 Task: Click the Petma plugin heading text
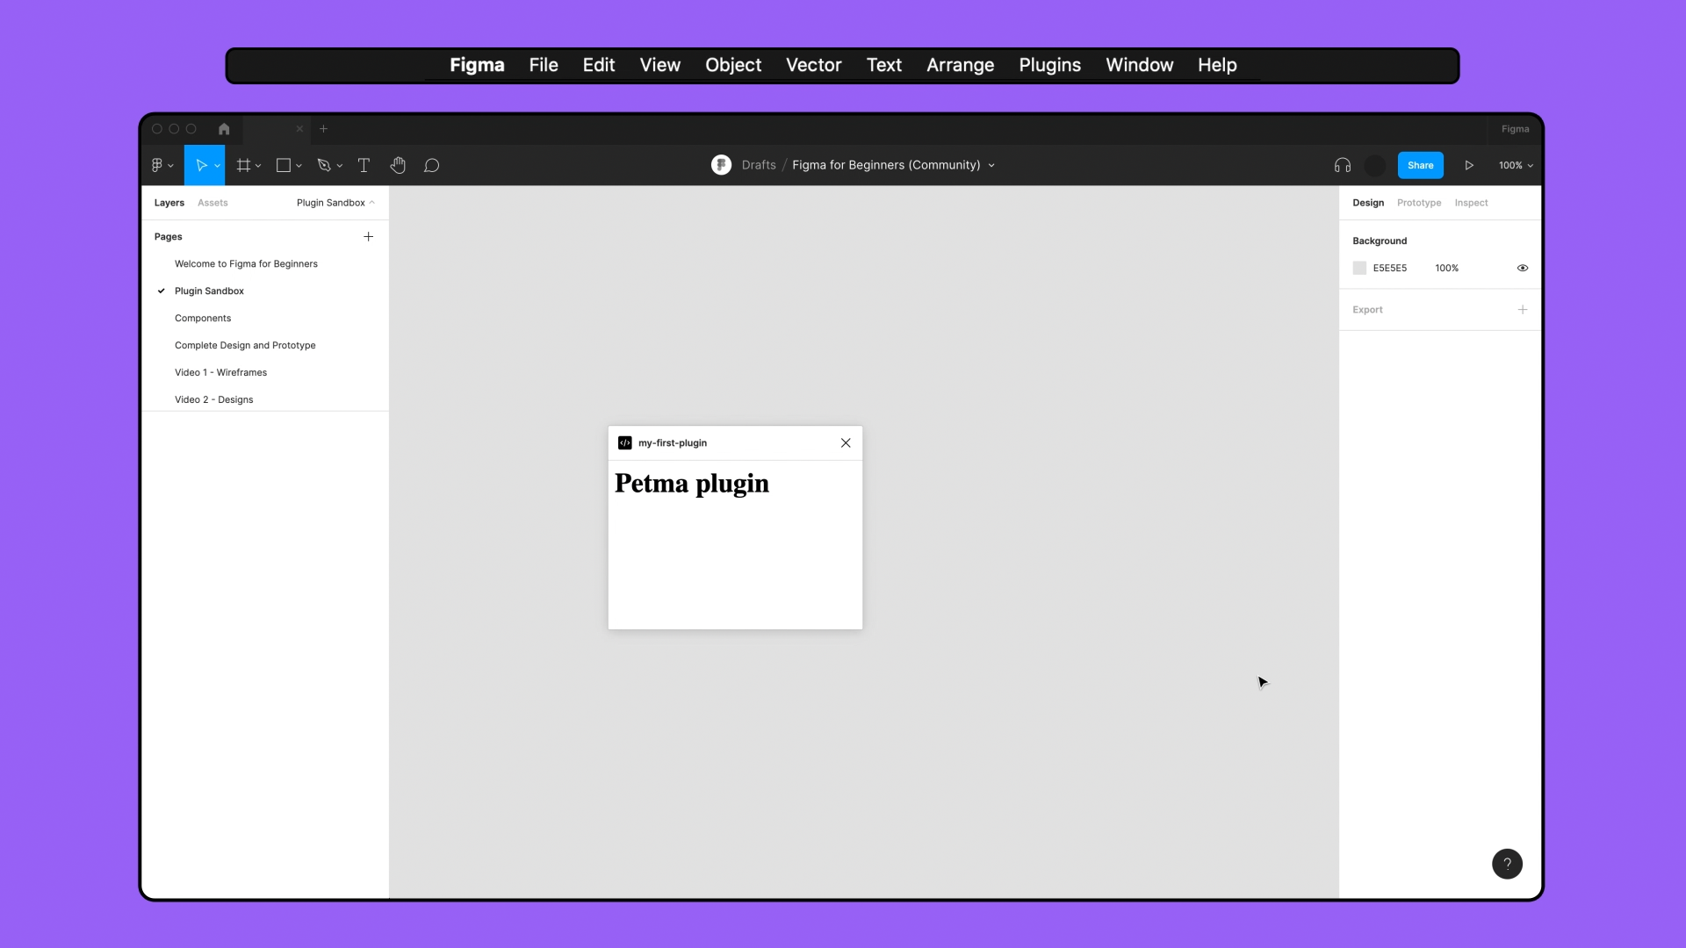tap(691, 484)
